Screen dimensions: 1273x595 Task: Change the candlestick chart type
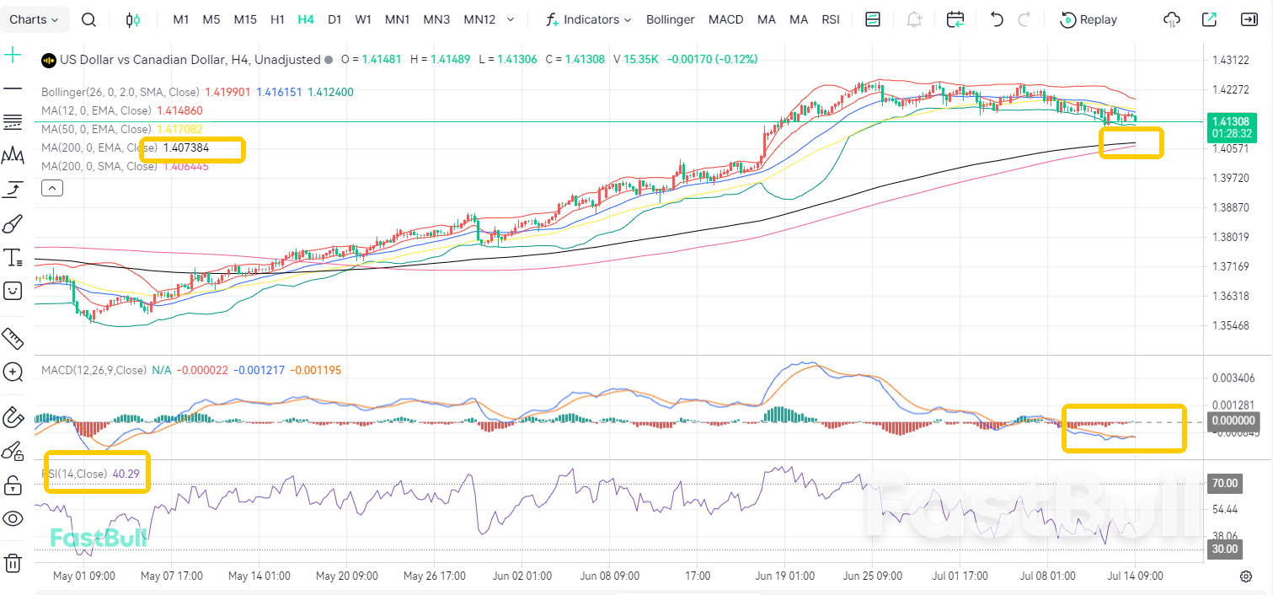tap(132, 19)
